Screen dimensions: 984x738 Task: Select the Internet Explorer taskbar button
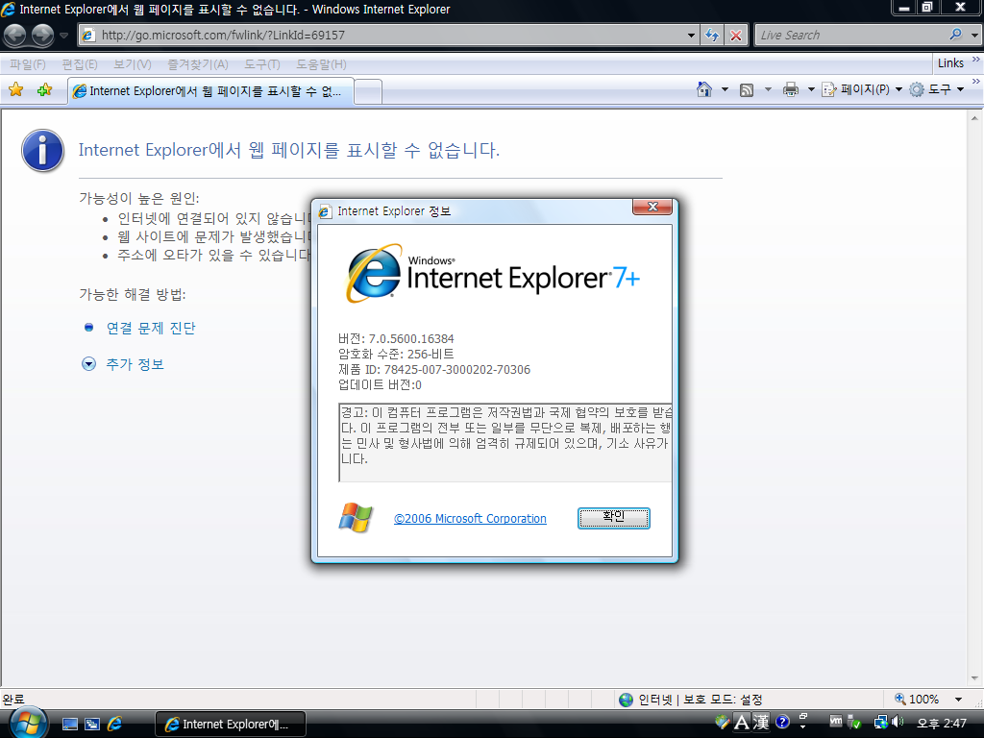point(231,725)
